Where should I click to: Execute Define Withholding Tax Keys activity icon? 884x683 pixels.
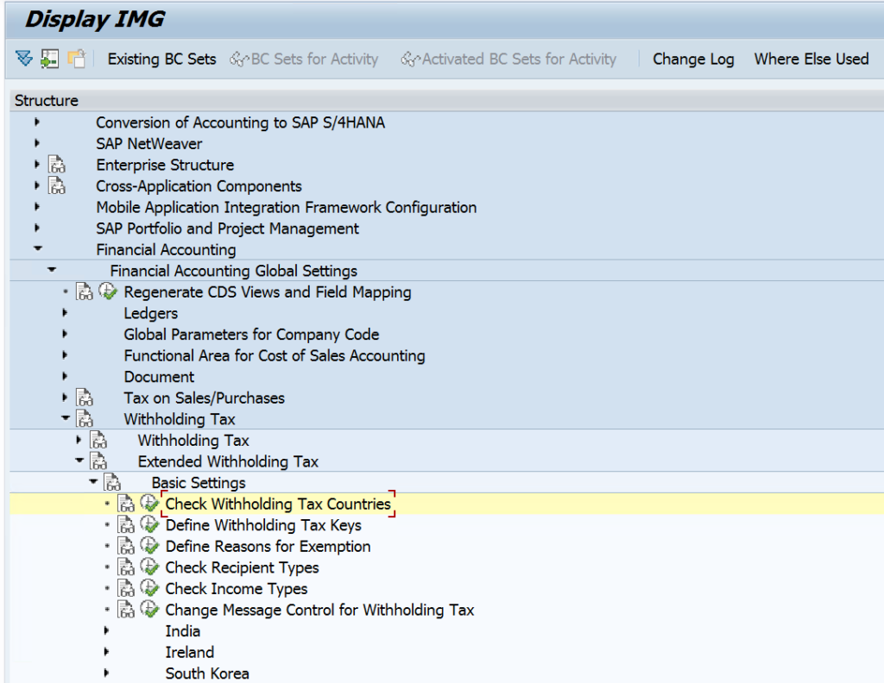pyautogui.click(x=149, y=524)
